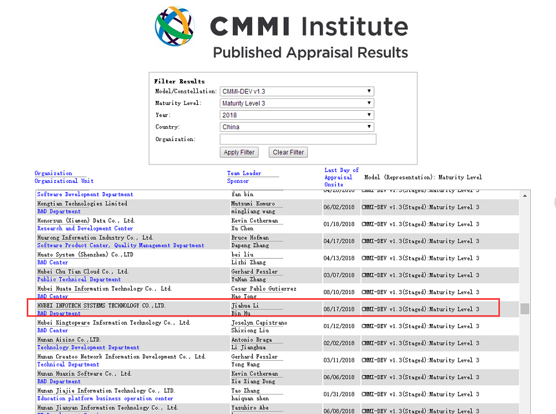Click the appraisal date 08/17/2018
The image size is (556, 414).
[x=339, y=309]
